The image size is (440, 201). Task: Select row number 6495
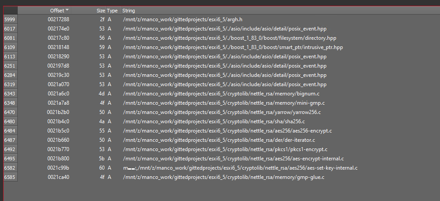click(10, 159)
